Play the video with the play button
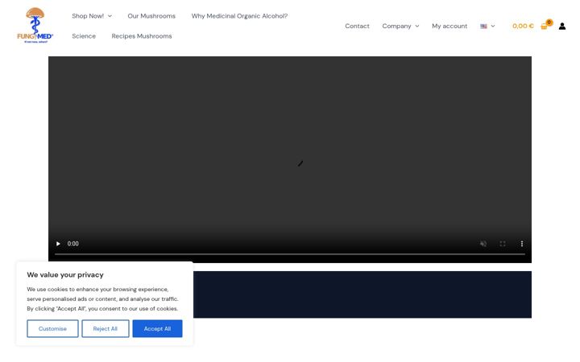 pos(58,244)
